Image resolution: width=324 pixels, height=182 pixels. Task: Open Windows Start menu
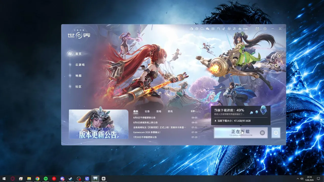click(4, 179)
